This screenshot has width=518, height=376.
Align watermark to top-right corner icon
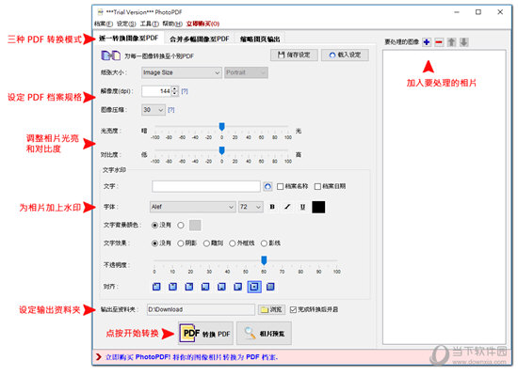click(189, 287)
